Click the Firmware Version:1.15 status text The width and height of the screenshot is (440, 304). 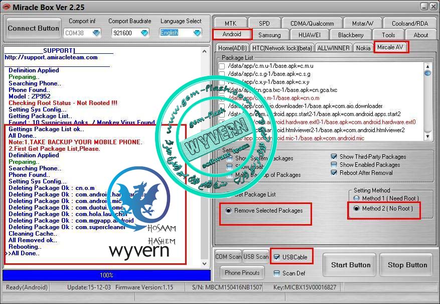click(144, 287)
